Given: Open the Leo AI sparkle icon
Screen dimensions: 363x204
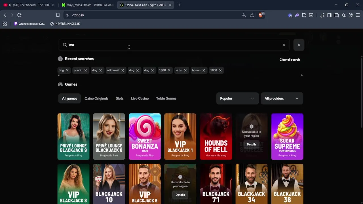Looking at the screenshot, I should (344, 15).
